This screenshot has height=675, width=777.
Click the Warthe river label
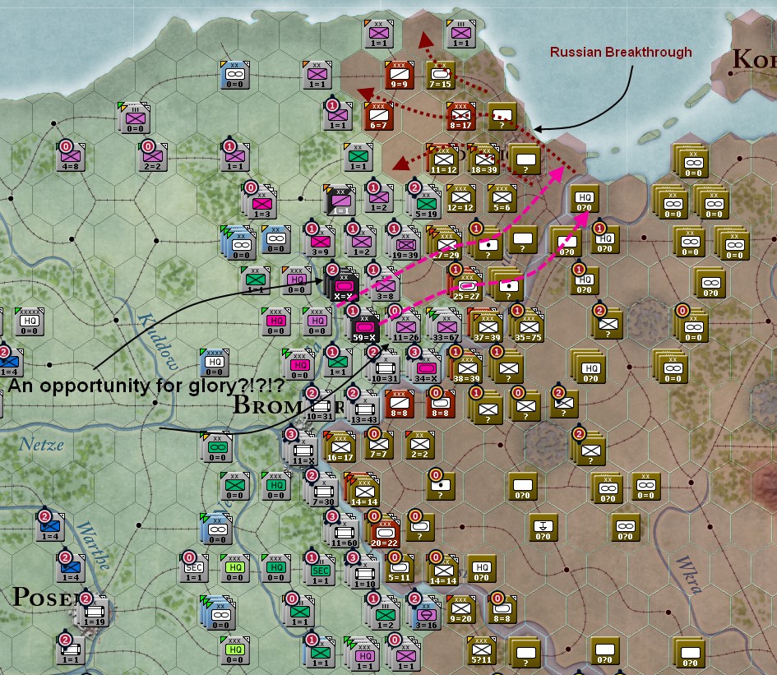(93, 546)
